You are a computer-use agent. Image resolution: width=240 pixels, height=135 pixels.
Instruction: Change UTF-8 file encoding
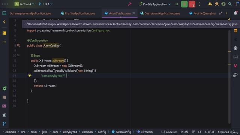pos(210,132)
